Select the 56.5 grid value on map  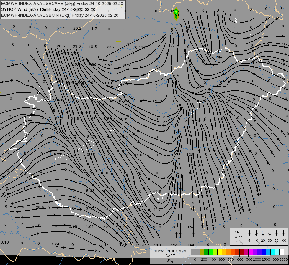tap(59, 118)
